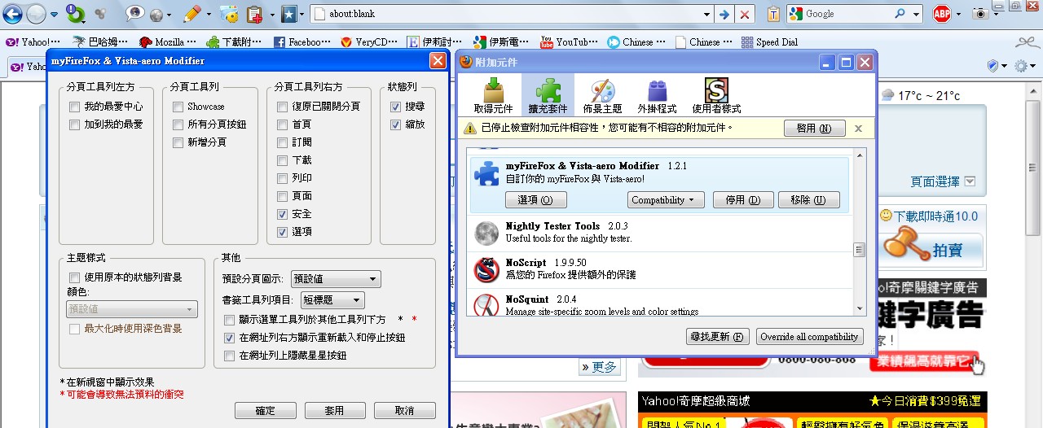Switch to 佈景主題 themes tab
The width and height of the screenshot is (1043, 428).
pos(602,95)
